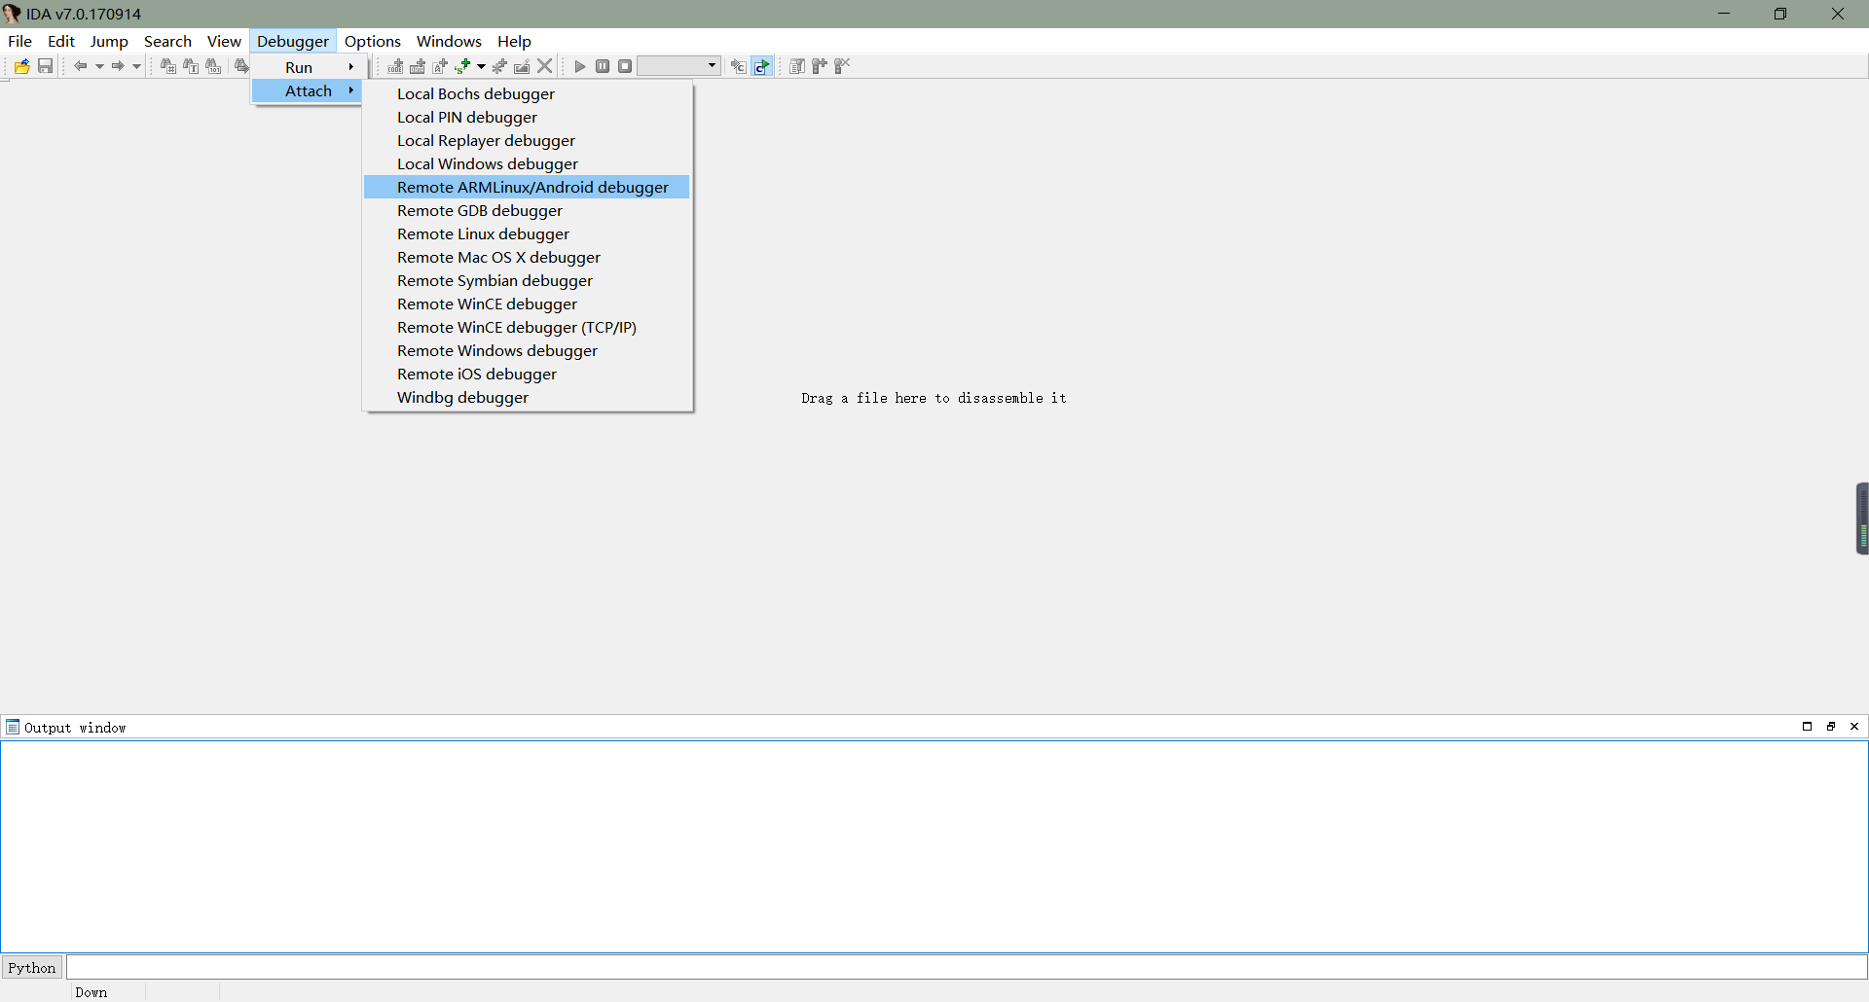Click the Jump back arrow icon
This screenshot has height=1002, width=1869.
coord(81,66)
